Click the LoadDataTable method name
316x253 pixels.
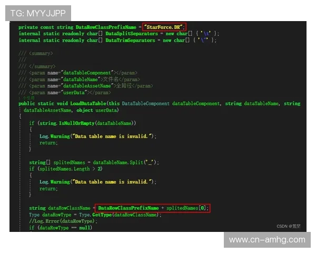click(88, 103)
